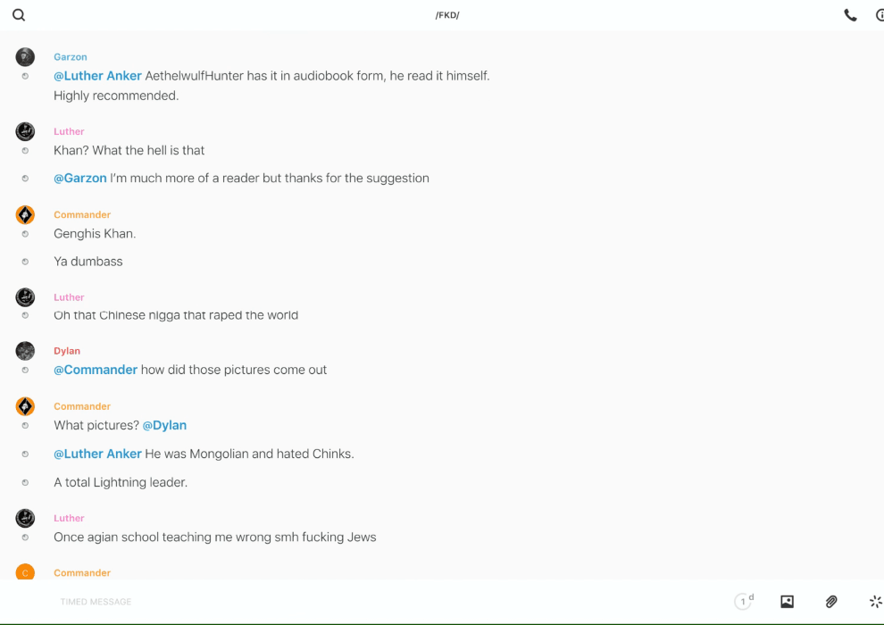This screenshot has width=884, height=625.
Task: Send a ping with the burst icon
Action: click(x=875, y=602)
